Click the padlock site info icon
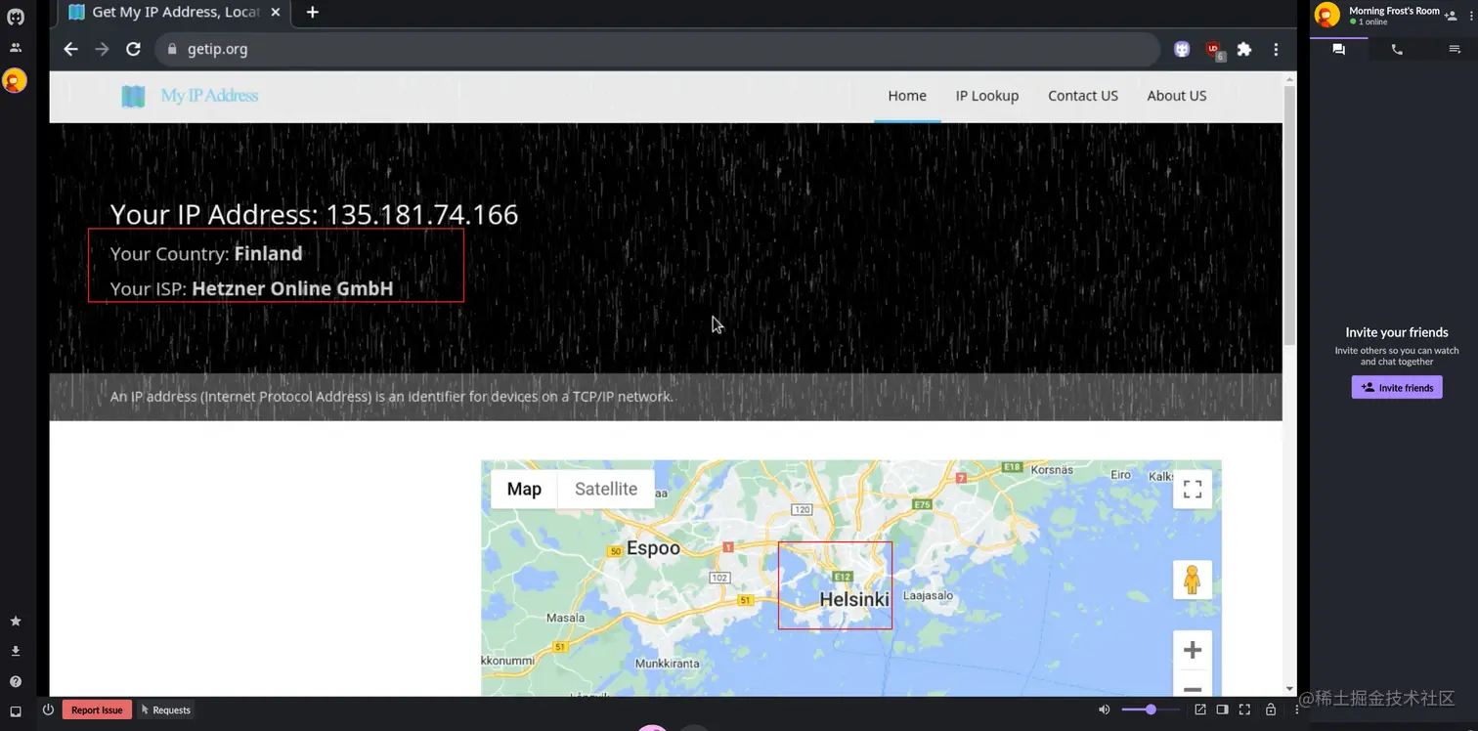This screenshot has height=731, width=1478. (172, 49)
